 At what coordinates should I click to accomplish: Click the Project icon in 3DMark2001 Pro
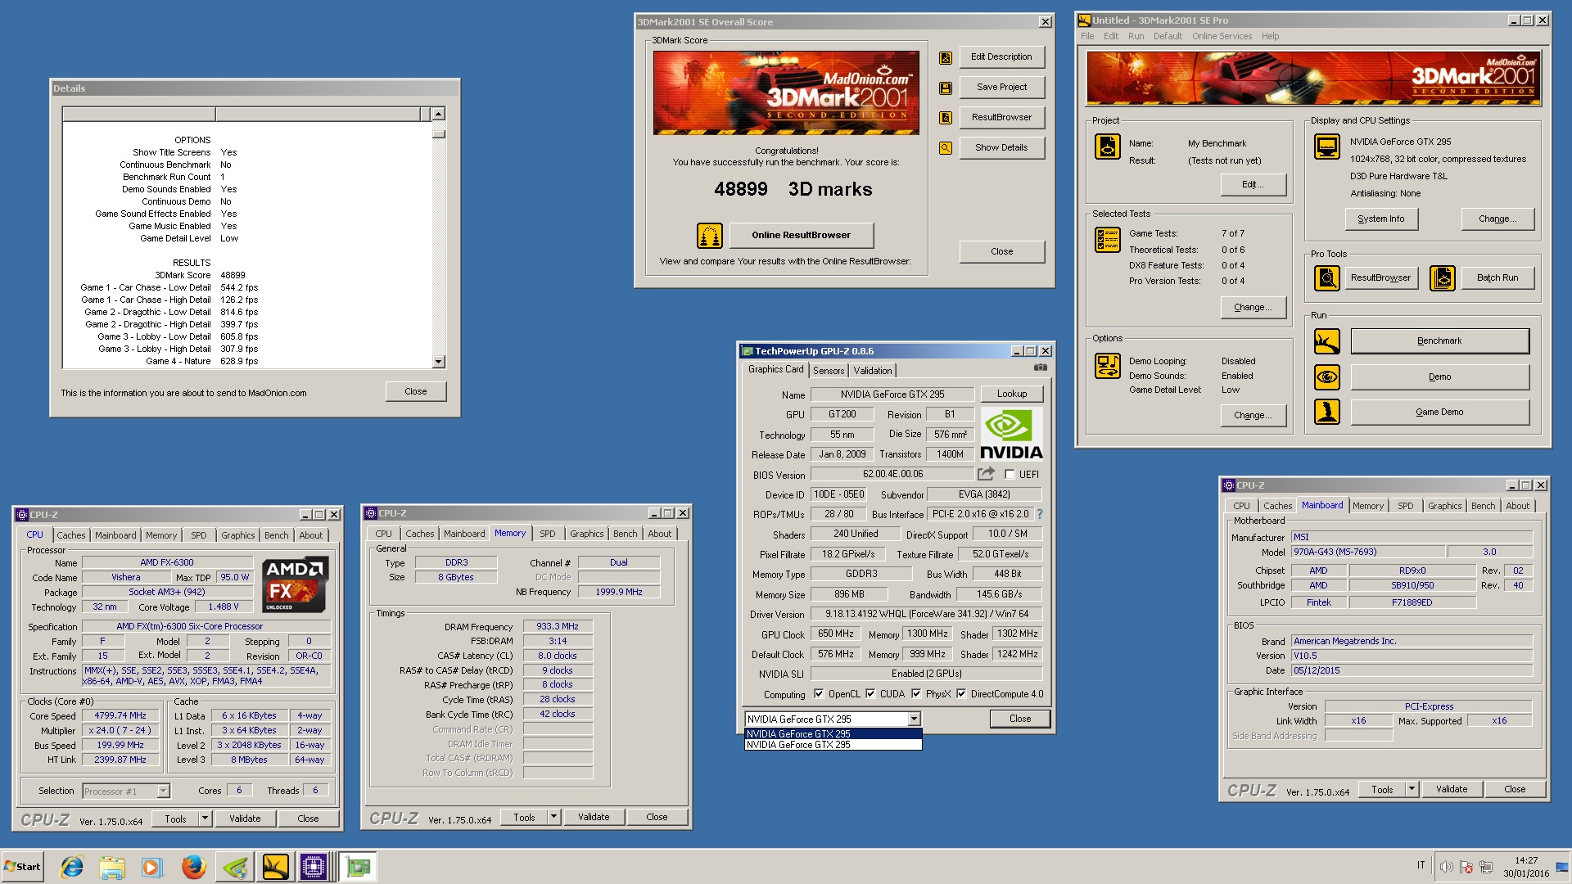1108,147
